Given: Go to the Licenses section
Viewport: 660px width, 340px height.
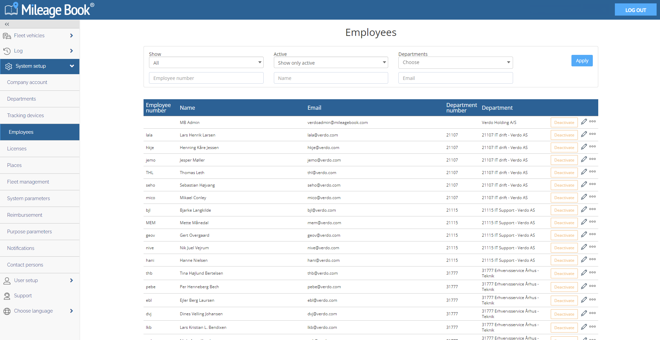Looking at the screenshot, I should click(40, 149).
